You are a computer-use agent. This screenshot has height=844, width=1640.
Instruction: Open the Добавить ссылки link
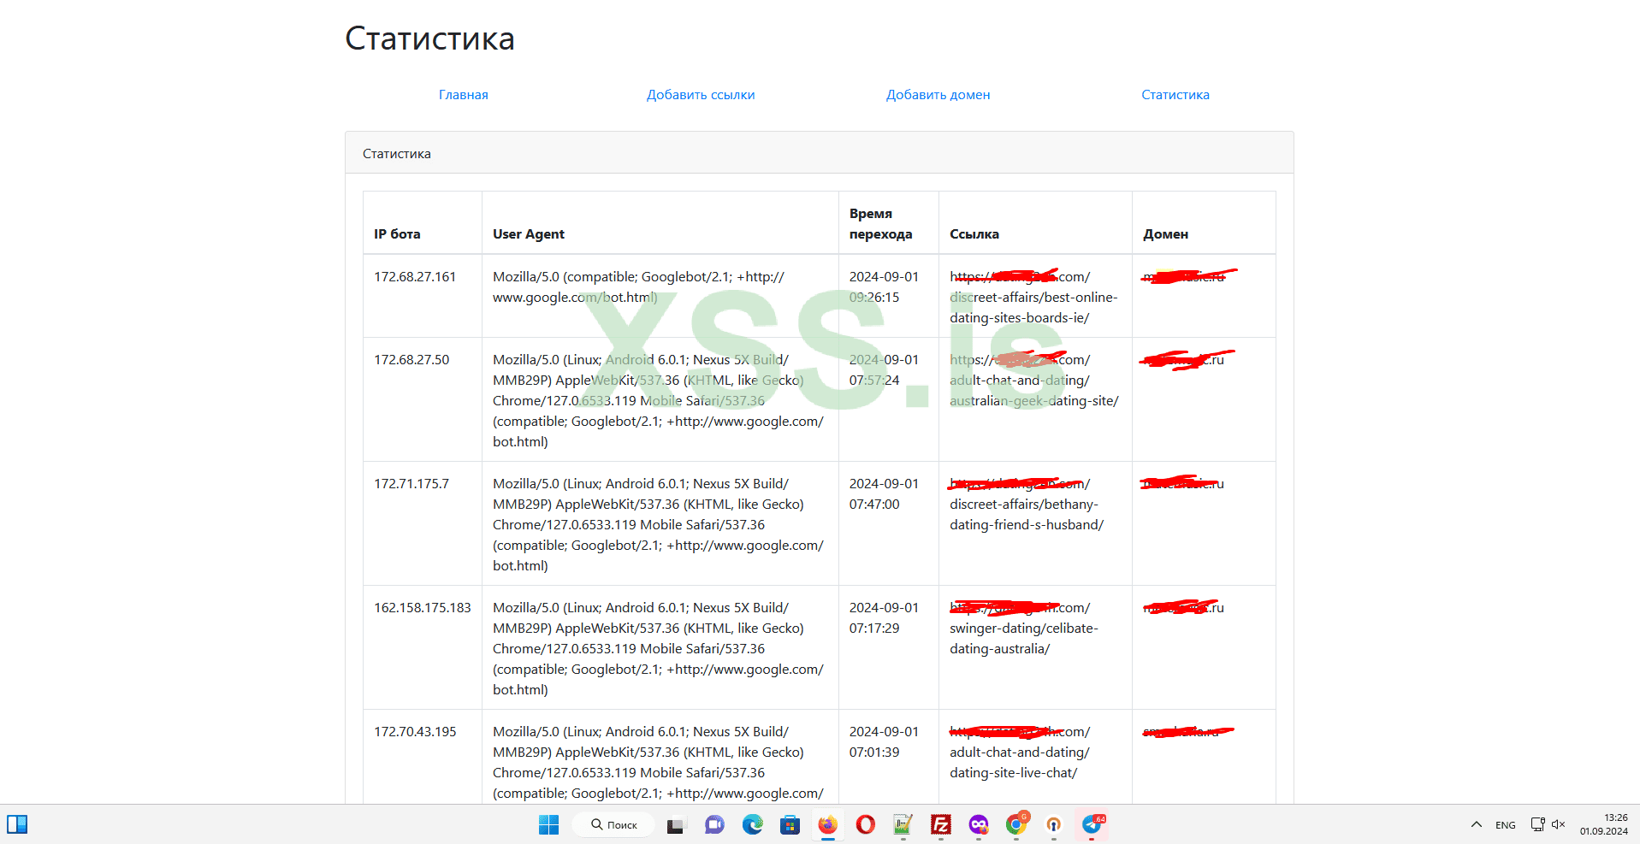(x=701, y=95)
